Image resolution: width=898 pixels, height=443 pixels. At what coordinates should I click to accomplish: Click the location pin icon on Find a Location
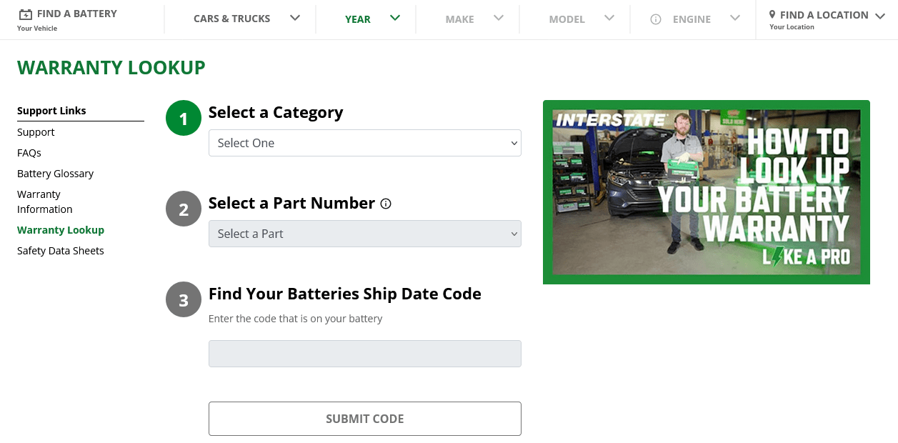tap(771, 14)
